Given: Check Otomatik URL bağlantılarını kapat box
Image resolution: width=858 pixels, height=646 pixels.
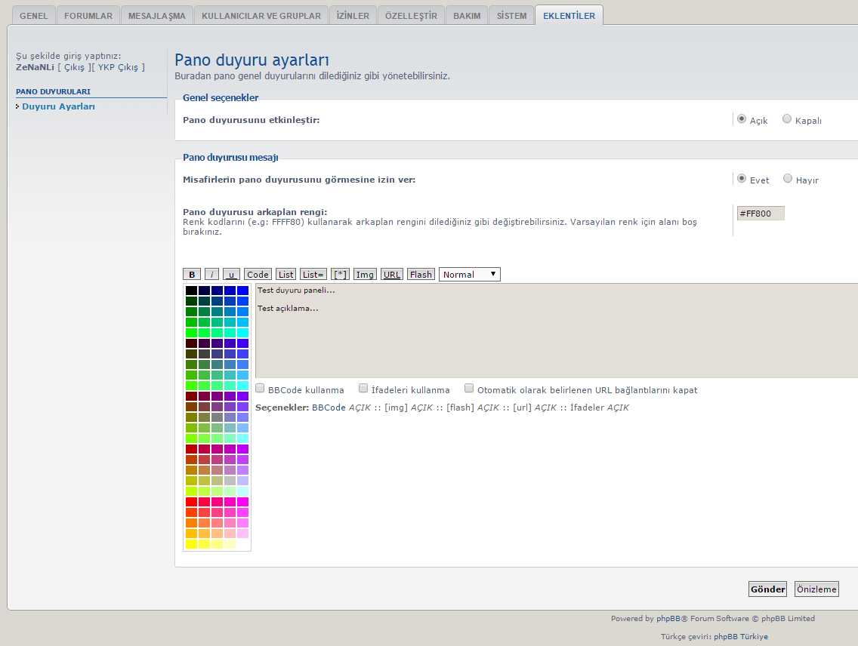Looking at the screenshot, I should coord(469,388).
